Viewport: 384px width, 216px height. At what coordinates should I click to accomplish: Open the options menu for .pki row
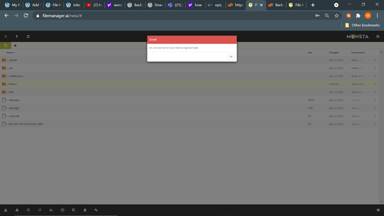coord(375,68)
